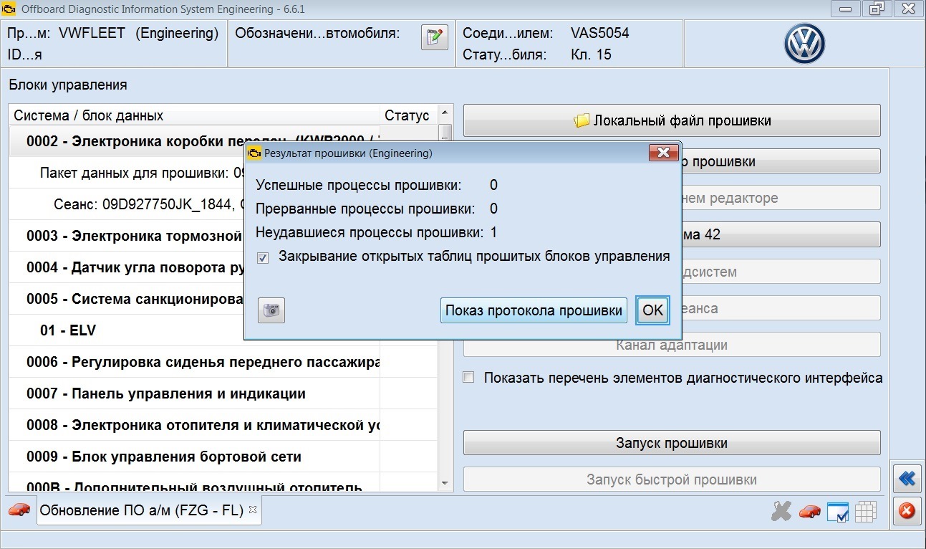Click the engine icon in the dialog title bar
This screenshot has width=926, height=549.
[254, 153]
